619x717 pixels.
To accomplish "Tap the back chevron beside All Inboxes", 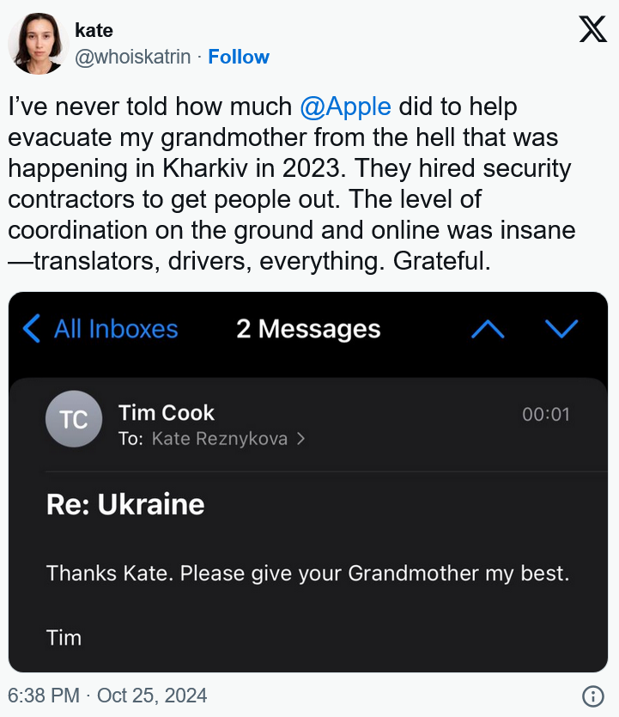I will pos(32,329).
